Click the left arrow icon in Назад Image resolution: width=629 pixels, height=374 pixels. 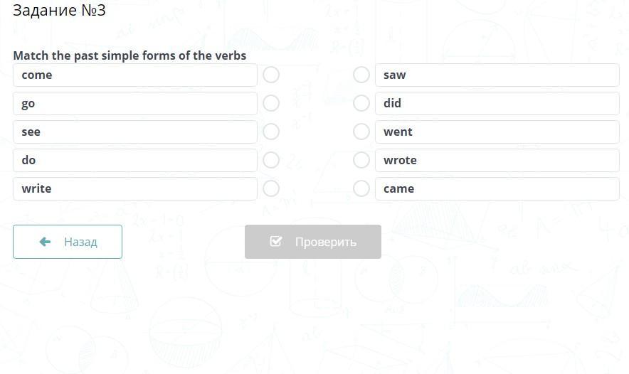(45, 242)
